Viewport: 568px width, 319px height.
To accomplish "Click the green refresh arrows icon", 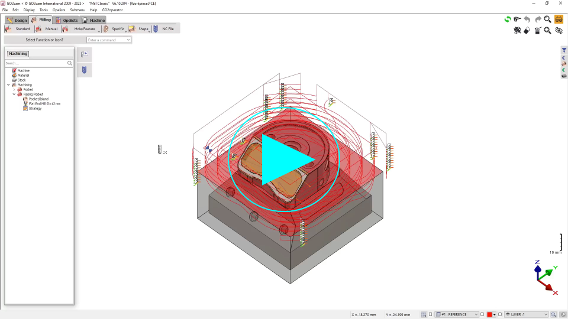I will click(x=508, y=19).
